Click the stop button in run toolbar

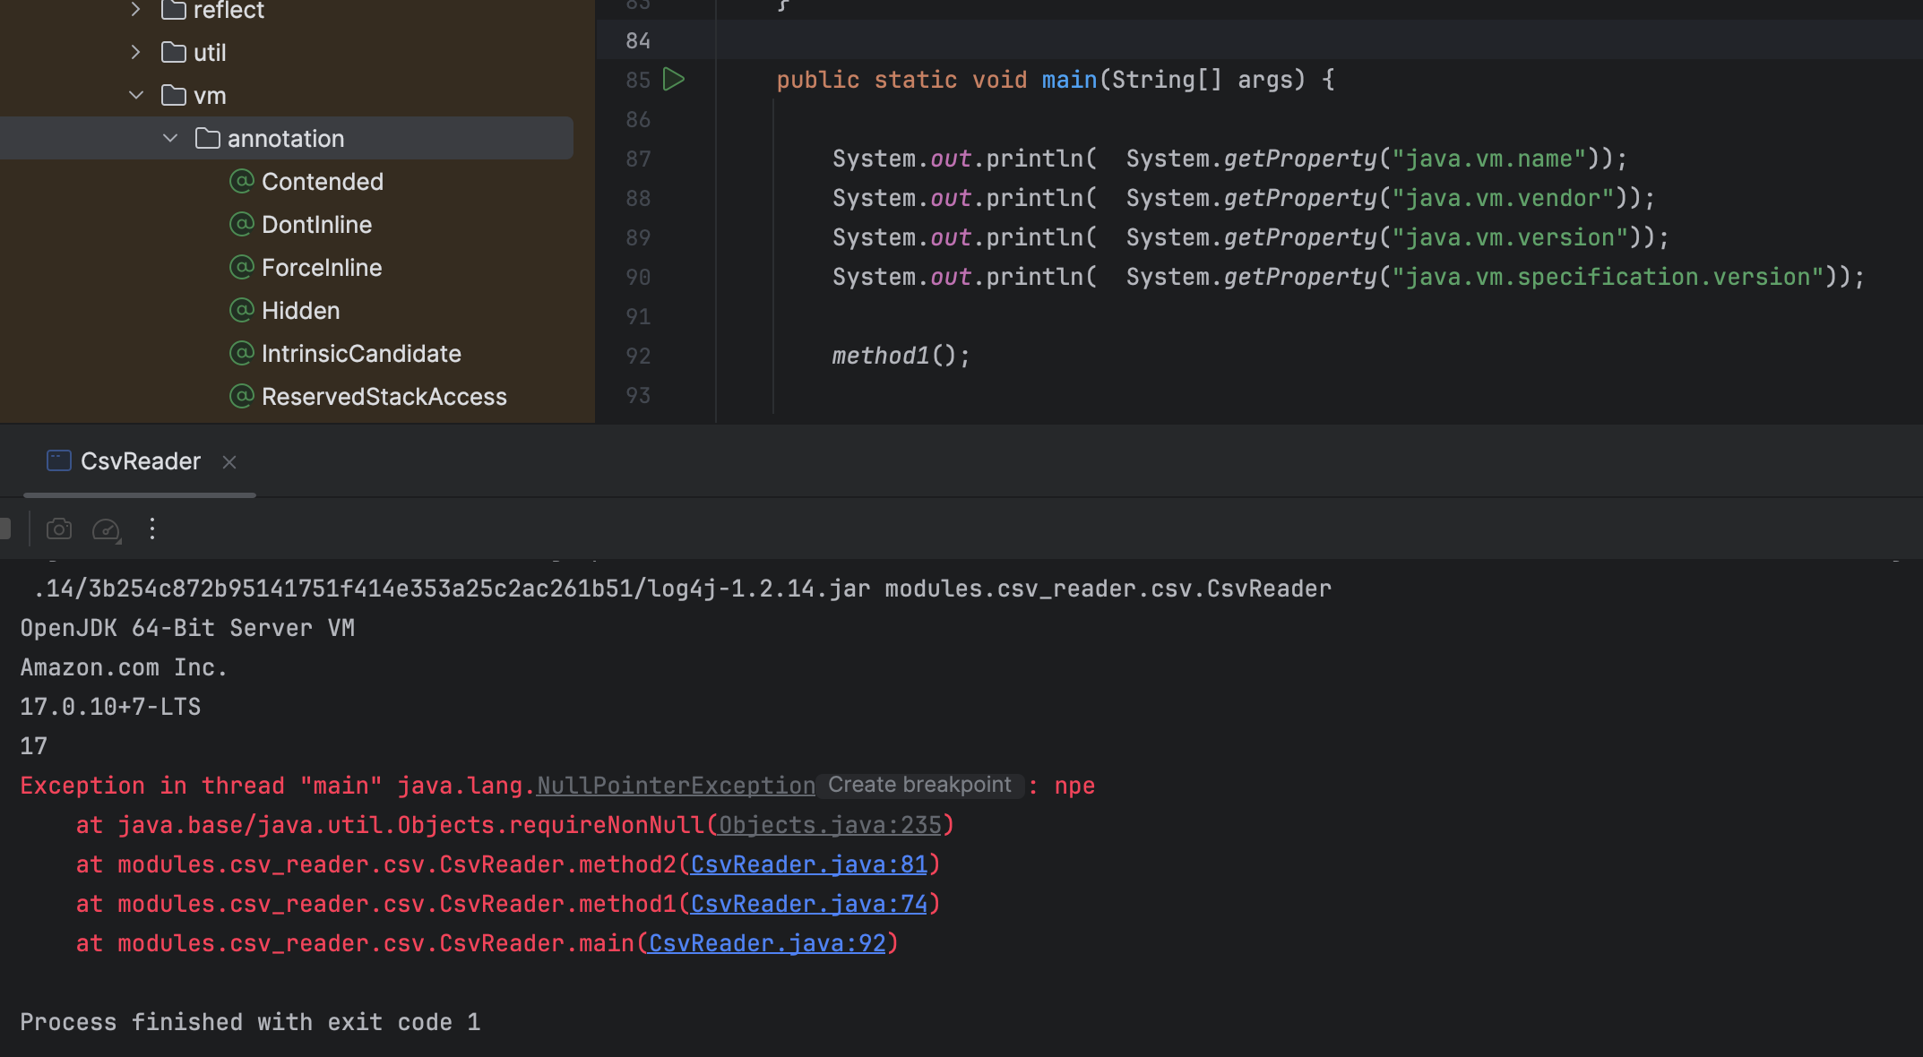tap(4, 529)
